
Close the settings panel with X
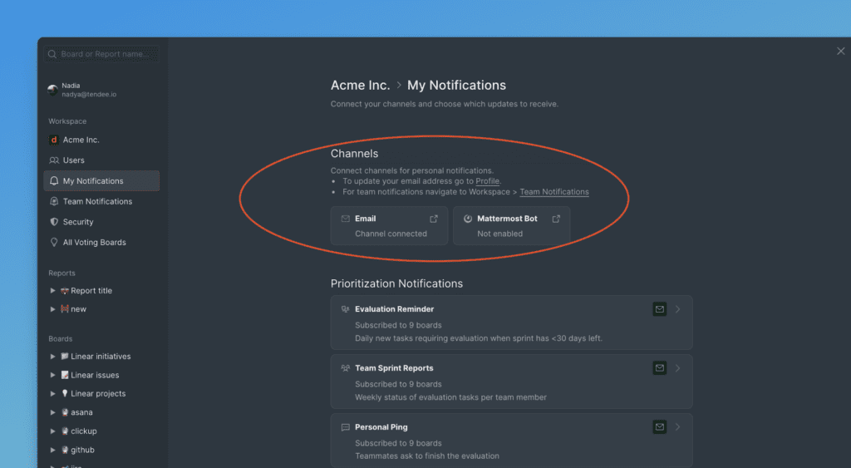click(840, 52)
